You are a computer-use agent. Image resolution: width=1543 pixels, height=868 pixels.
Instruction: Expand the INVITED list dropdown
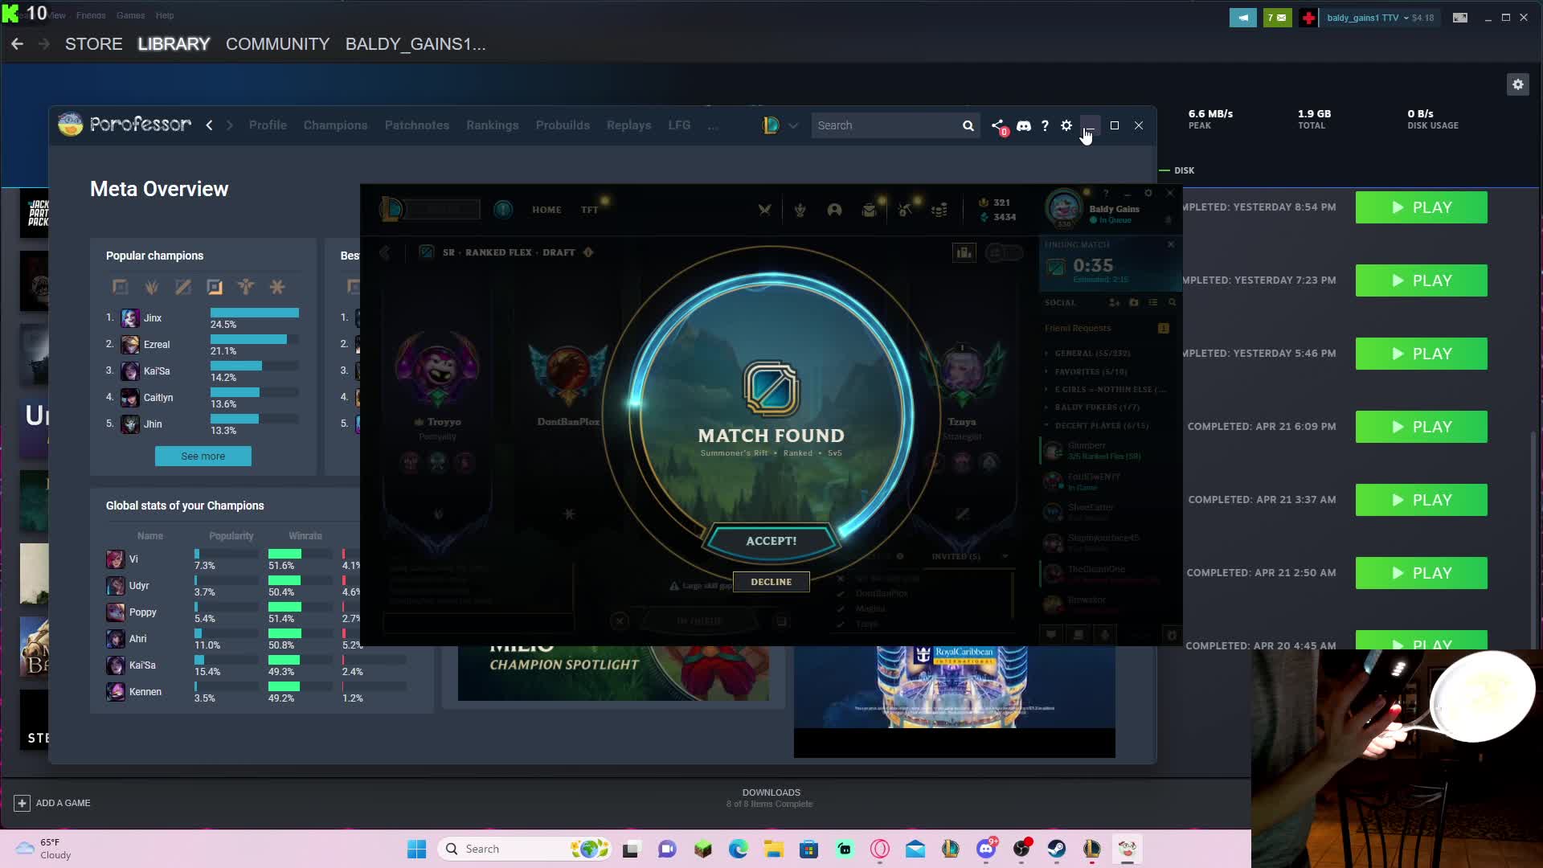point(1005,556)
